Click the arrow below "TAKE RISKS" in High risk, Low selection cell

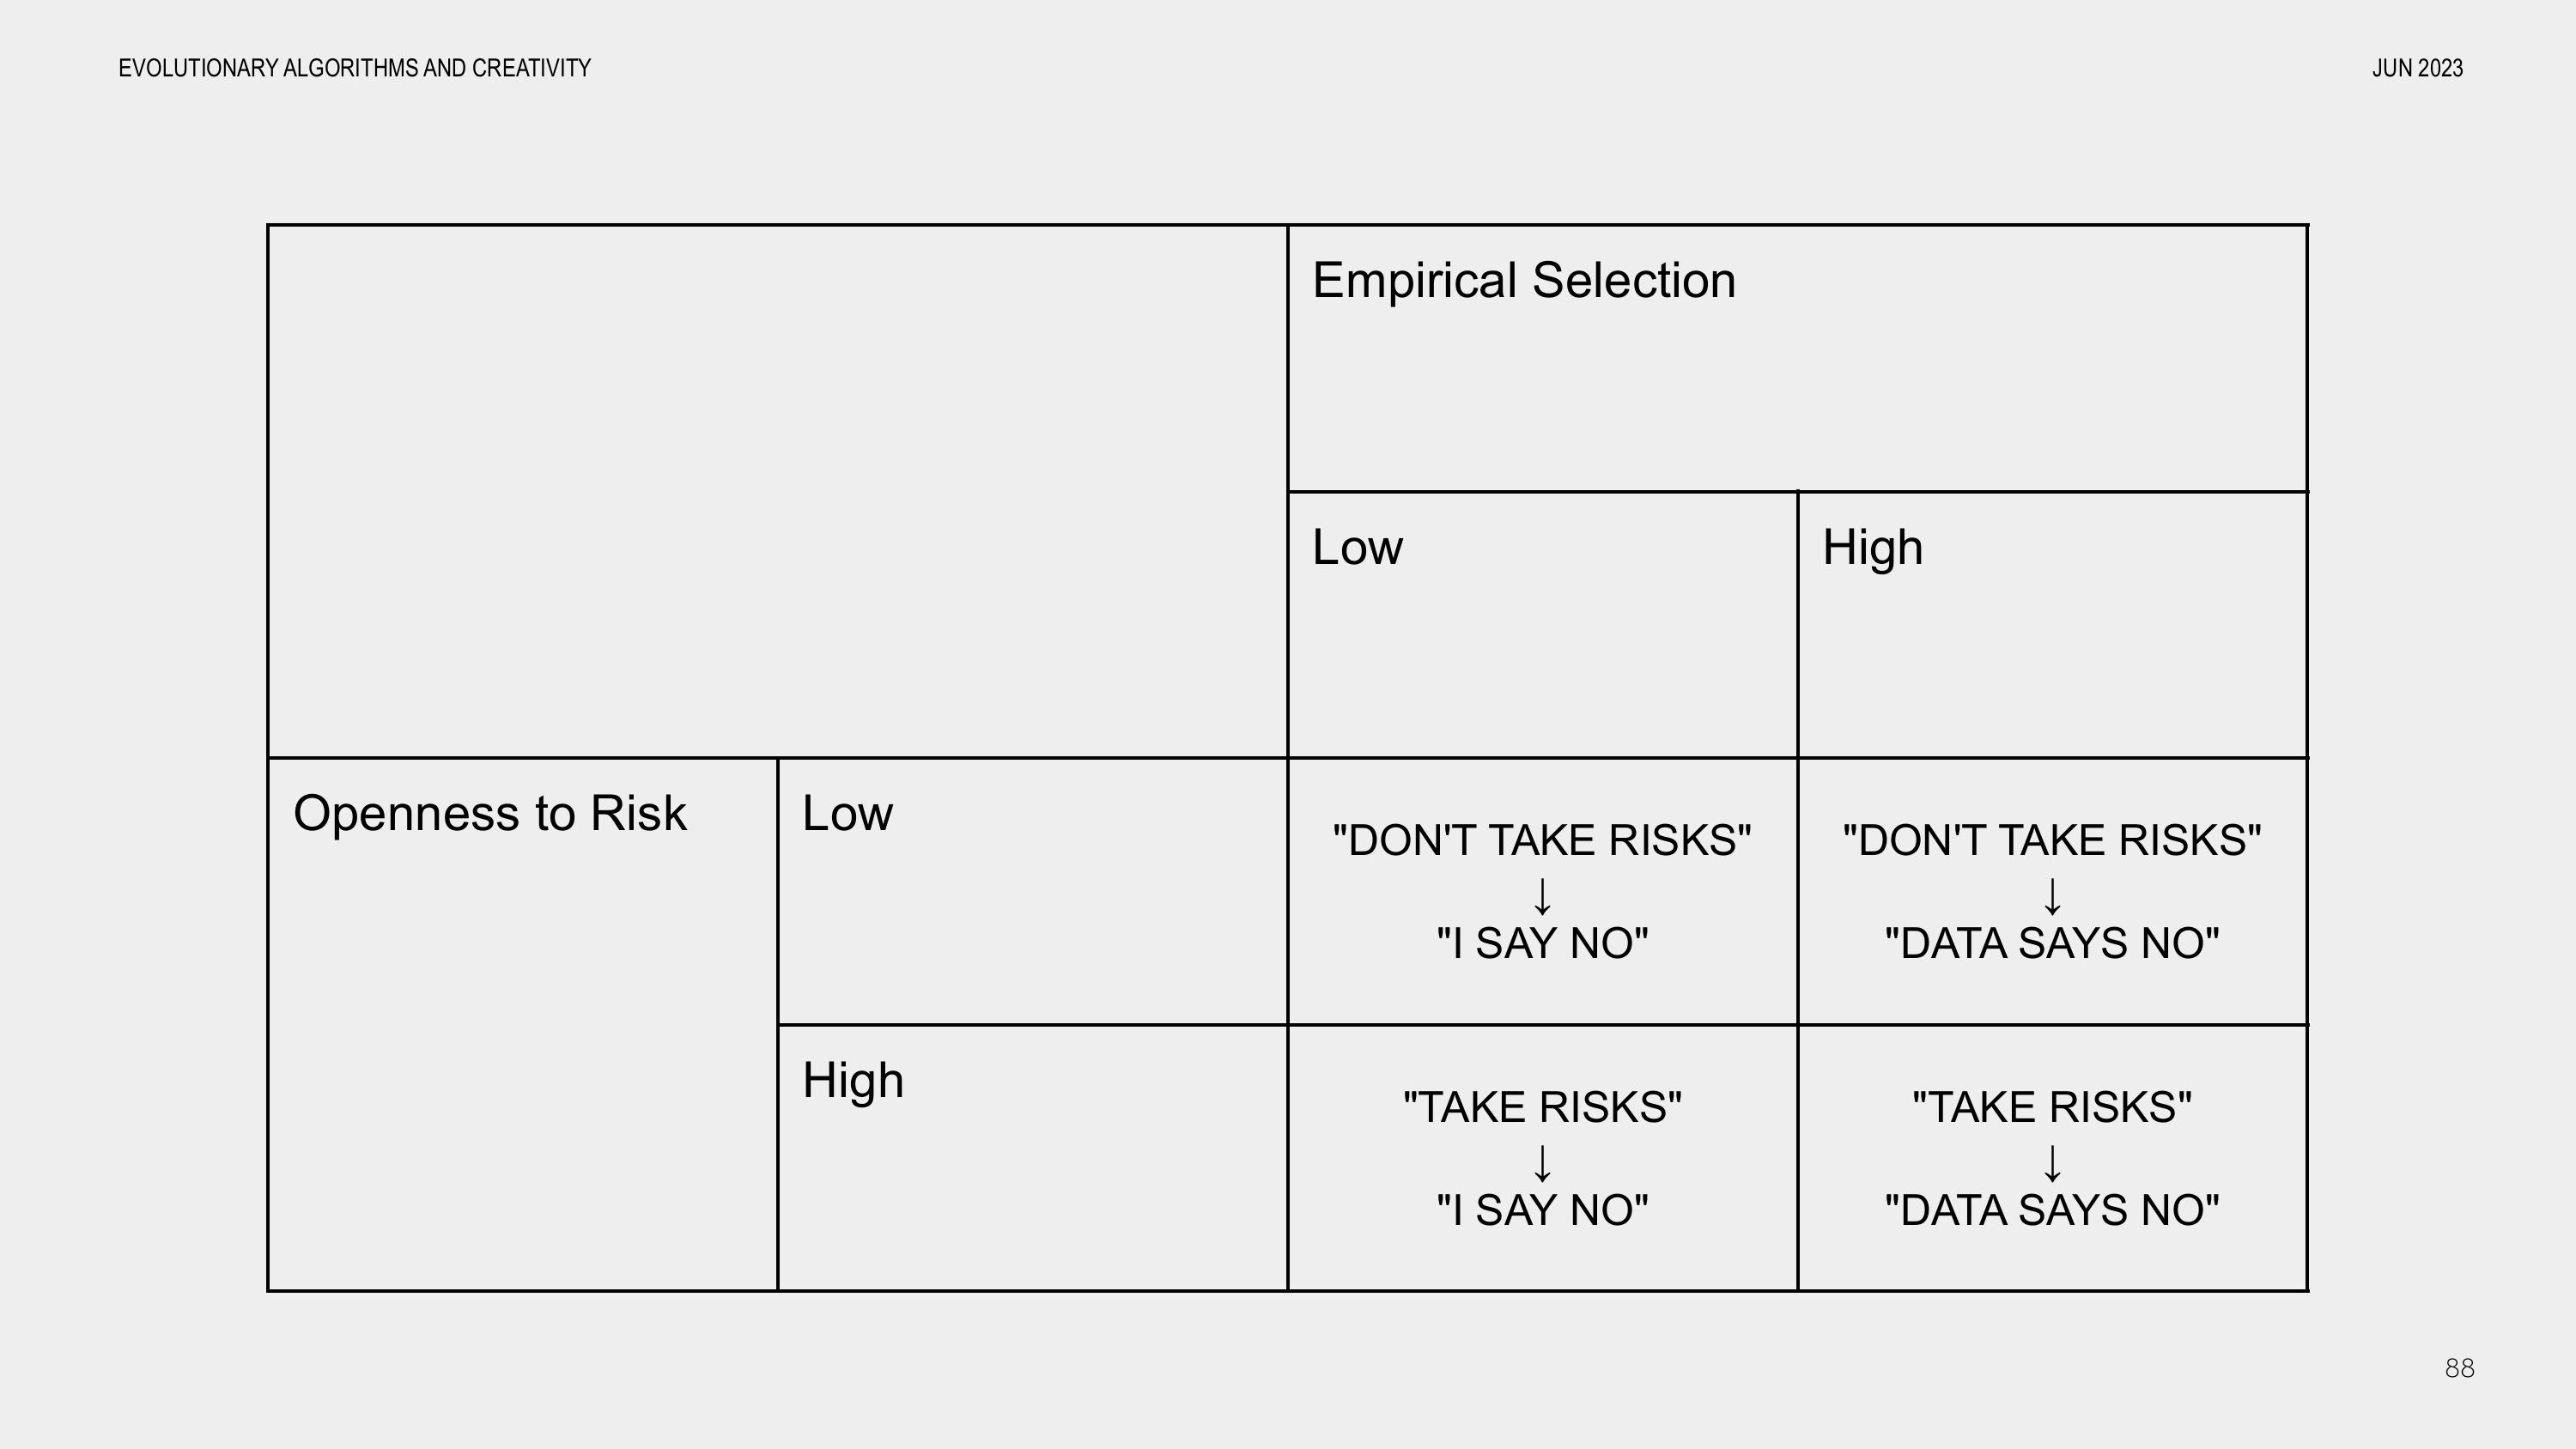point(1542,1163)
